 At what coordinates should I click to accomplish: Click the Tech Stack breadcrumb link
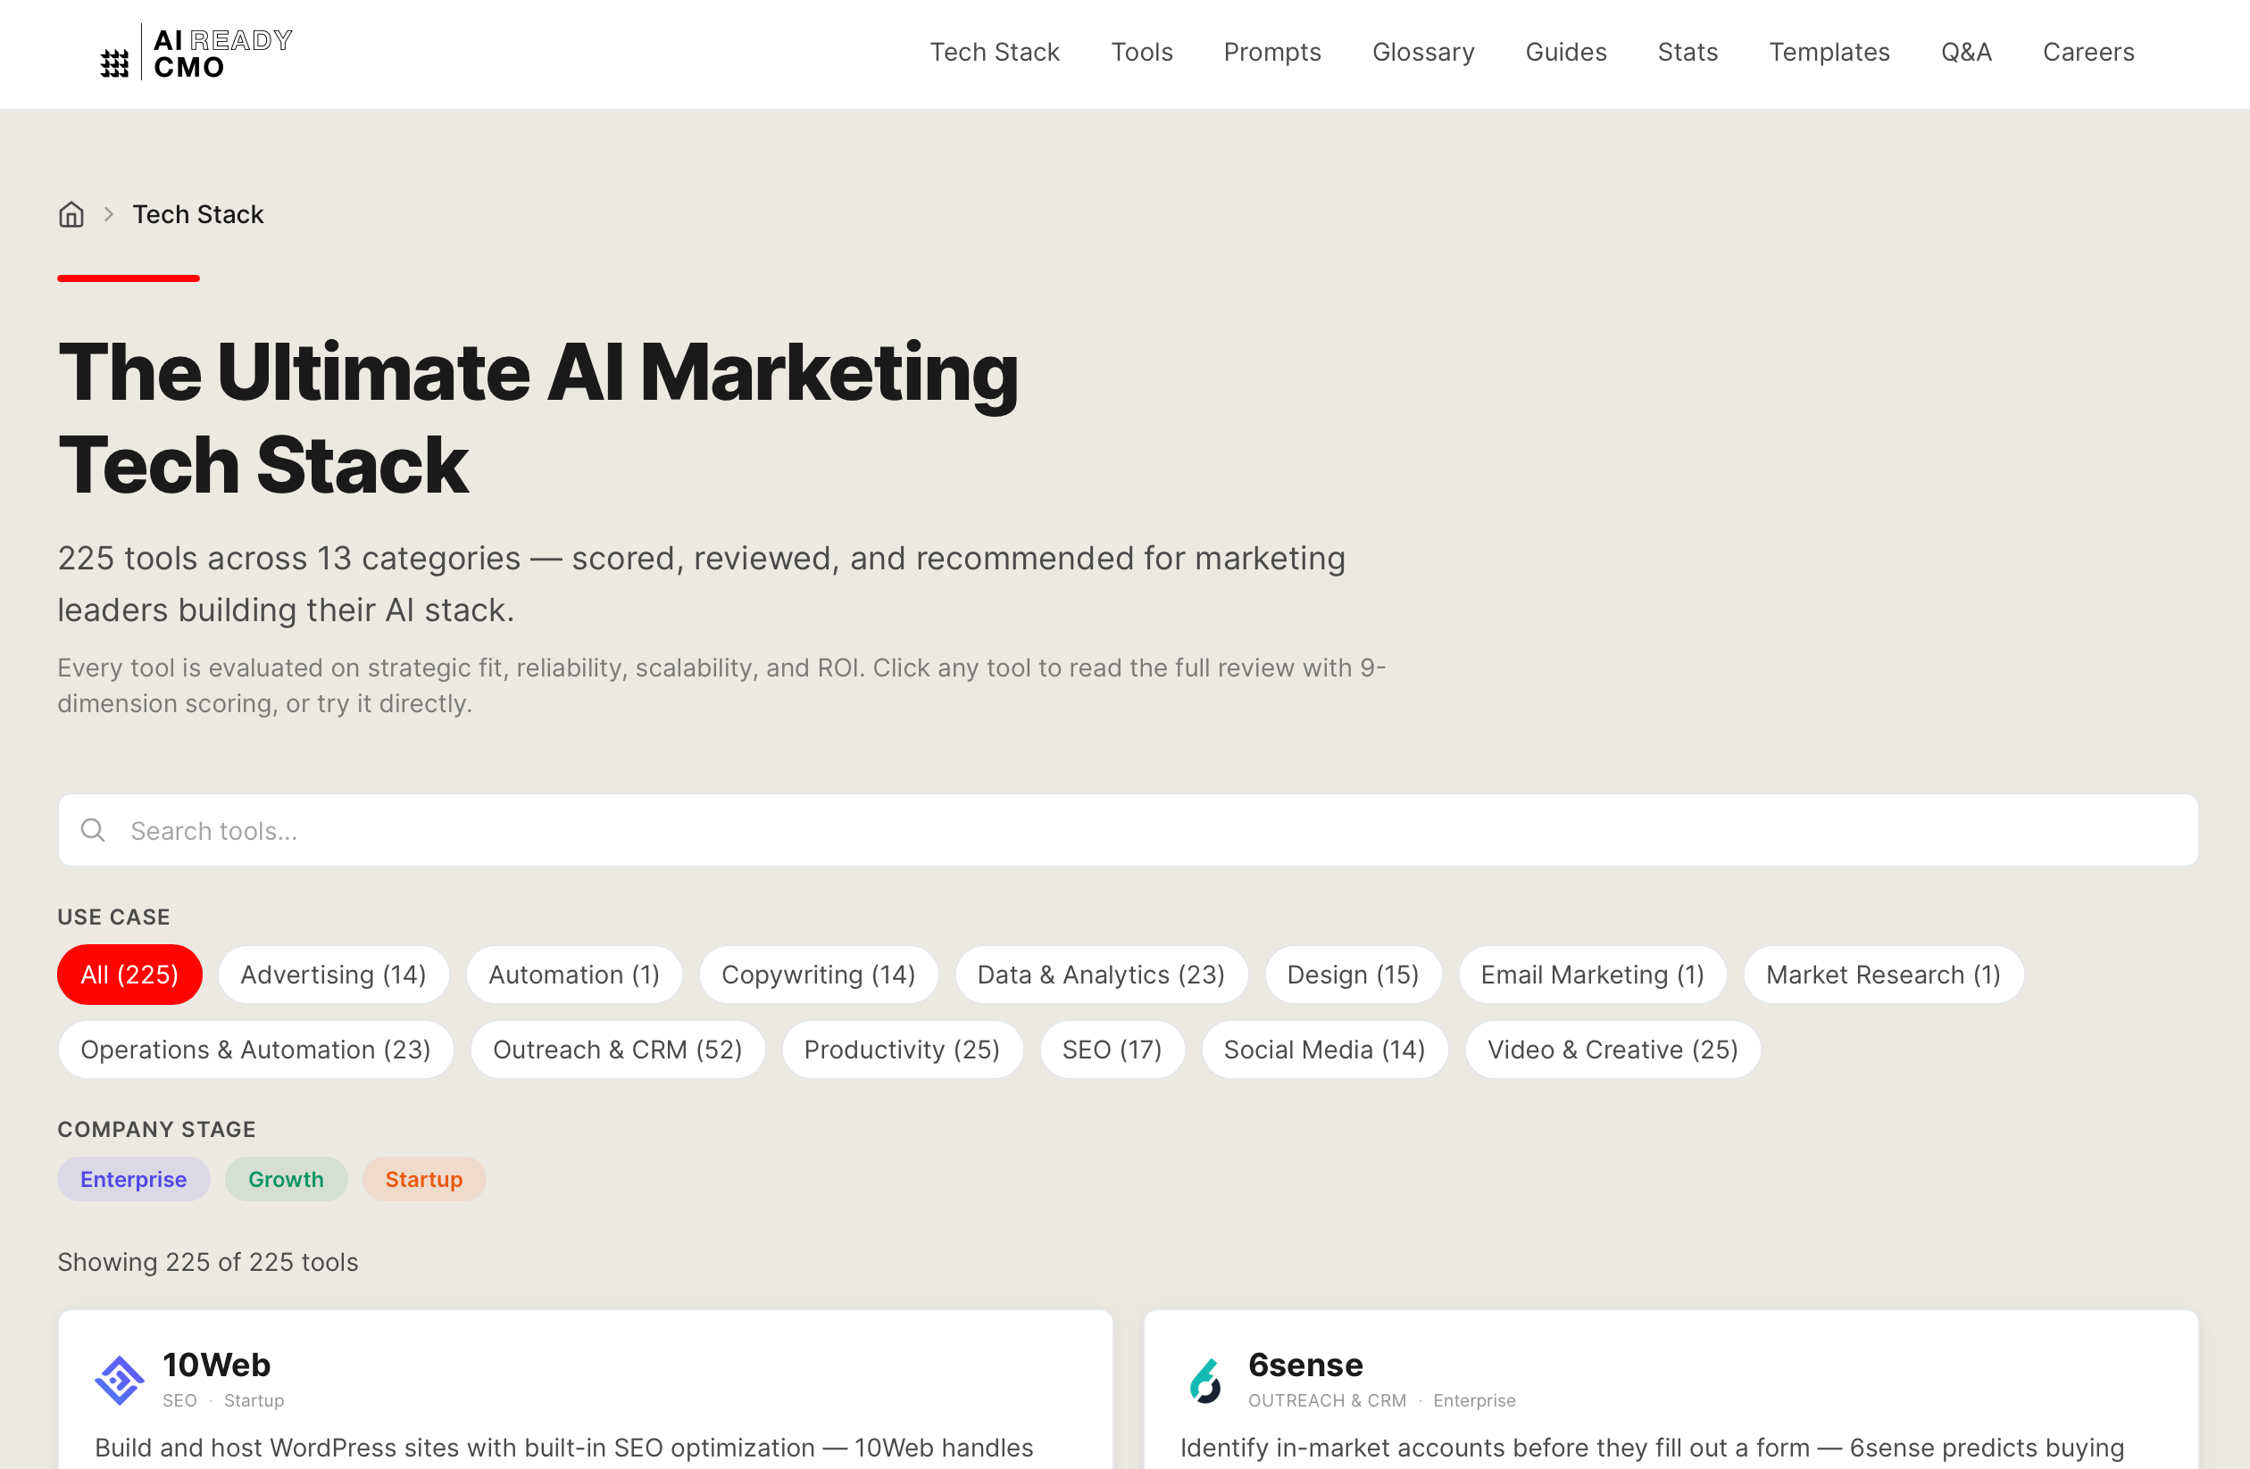click(x=197, y=214)
